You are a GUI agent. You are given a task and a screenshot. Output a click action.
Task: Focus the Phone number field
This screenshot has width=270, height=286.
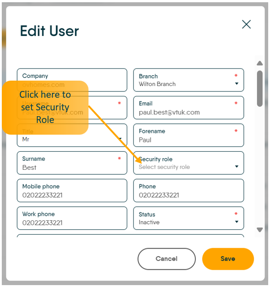[189, 191]
